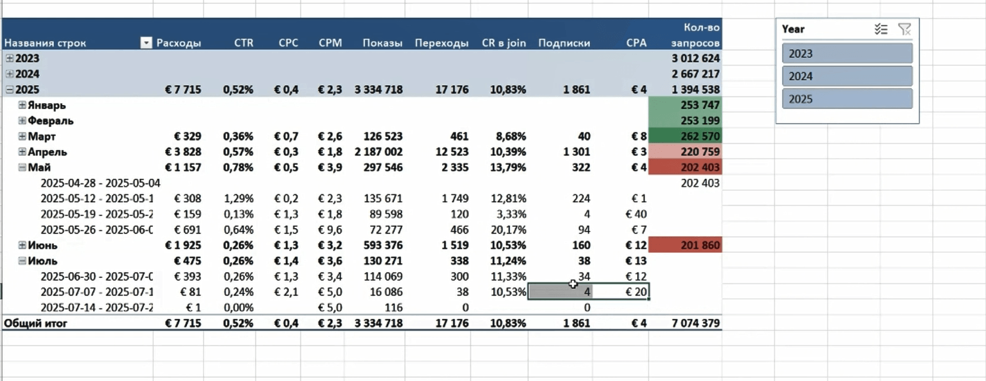Collapse the Июль month group
This screenshot has width=986, height=381.
point(23,261)
